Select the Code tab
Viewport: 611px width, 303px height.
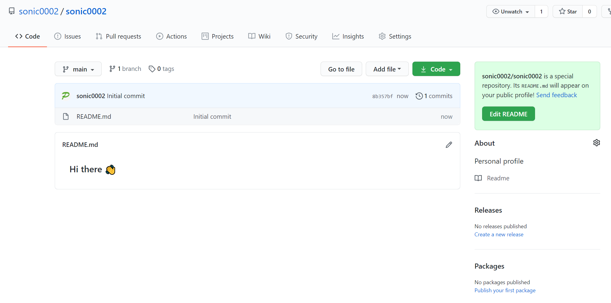pyautogui.click(x=28, y=36)
